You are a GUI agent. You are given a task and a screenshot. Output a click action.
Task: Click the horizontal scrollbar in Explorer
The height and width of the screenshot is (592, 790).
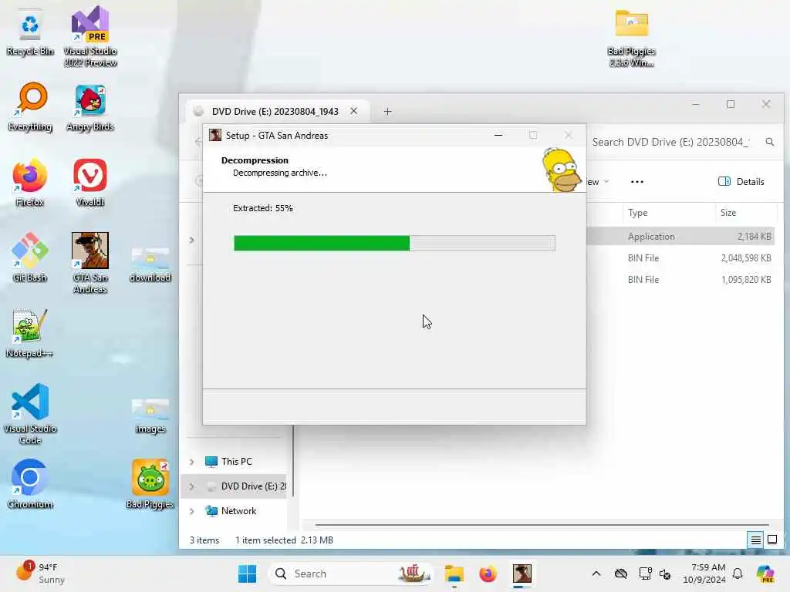[x=542, y=525]
